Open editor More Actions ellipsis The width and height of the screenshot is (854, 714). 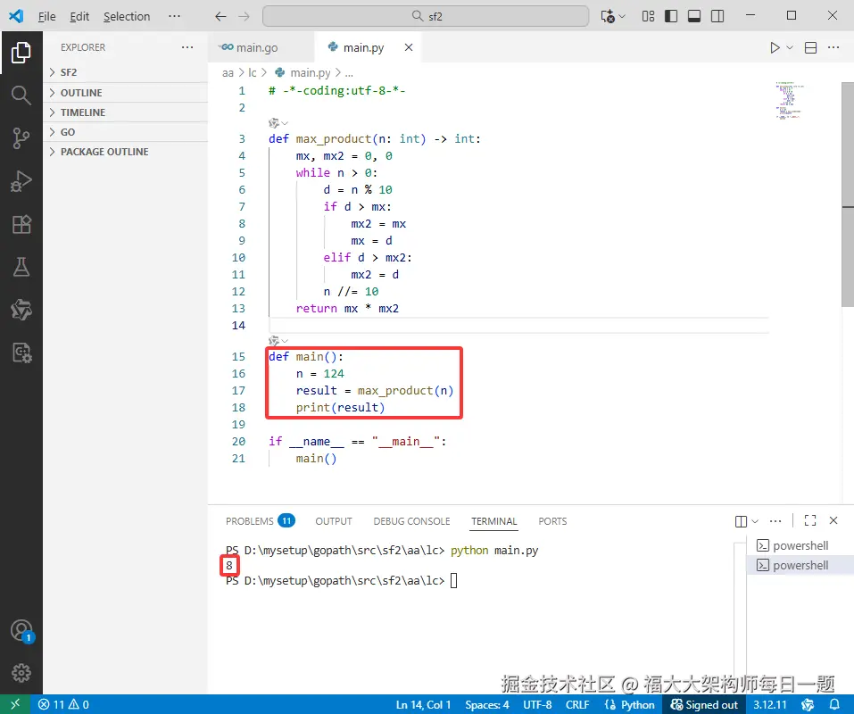click(x=833, y=48)
